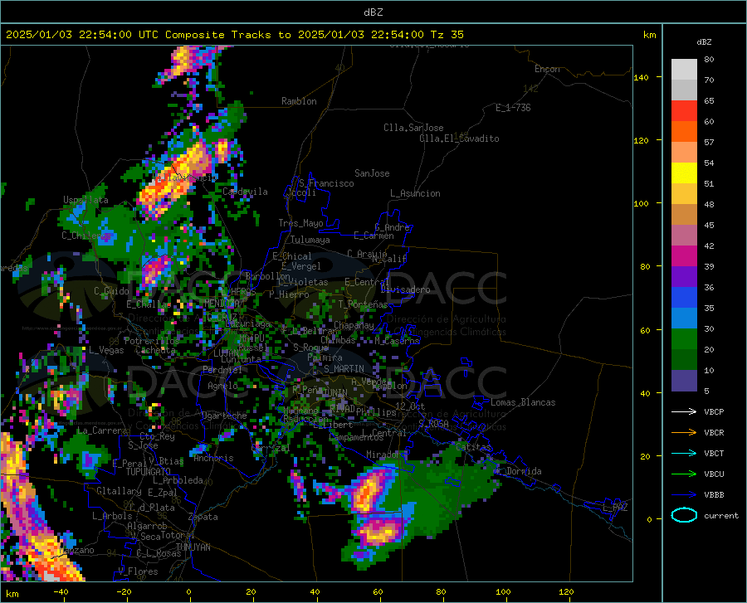Click the Encon label on map
This screenshot has width=747, height=603.
547,69
